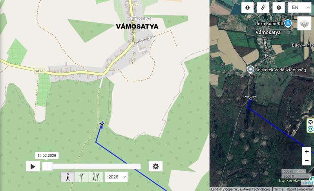Viewport: 314px width, 191px height.
Task: Close the side widget with X icon
Action: tap(310, 122)
